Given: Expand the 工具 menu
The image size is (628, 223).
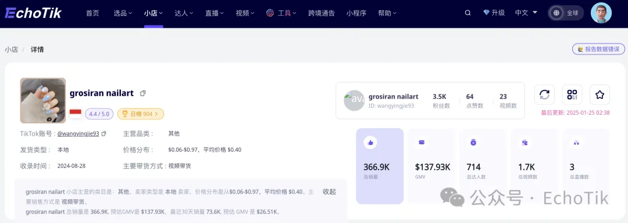Looking at the screenshot, I should 287,13.
